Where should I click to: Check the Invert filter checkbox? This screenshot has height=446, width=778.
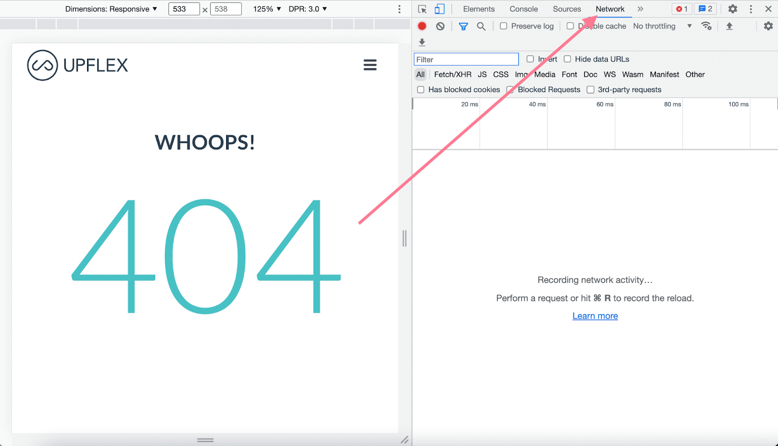(530, 59)
